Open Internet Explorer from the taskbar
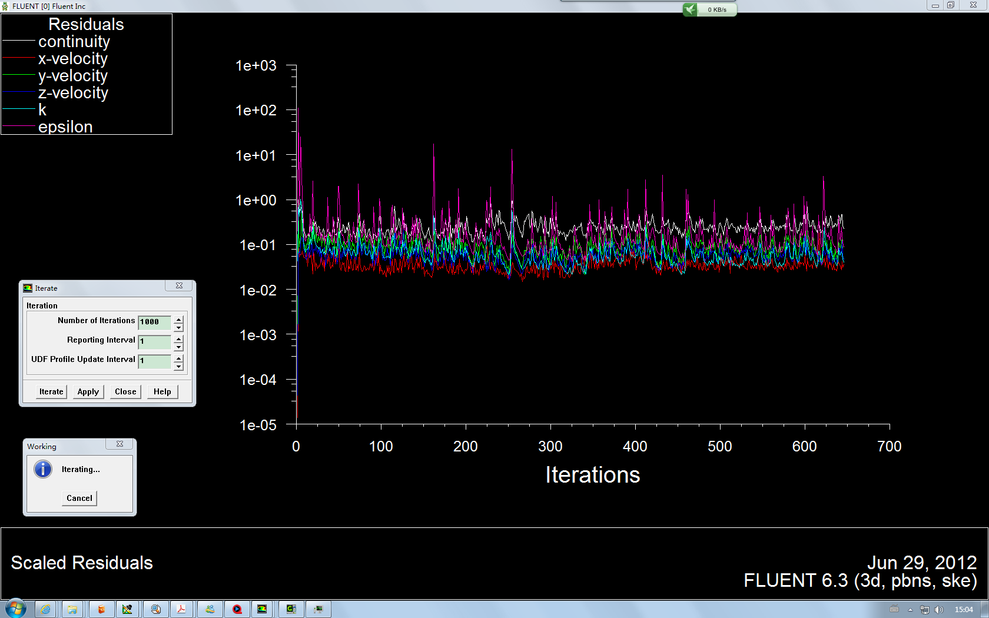989x618 pixels. tap(45, 609)
